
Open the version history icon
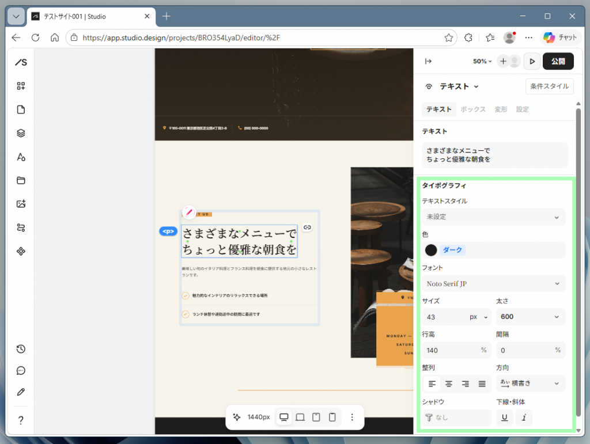click(x=21, y=349)
